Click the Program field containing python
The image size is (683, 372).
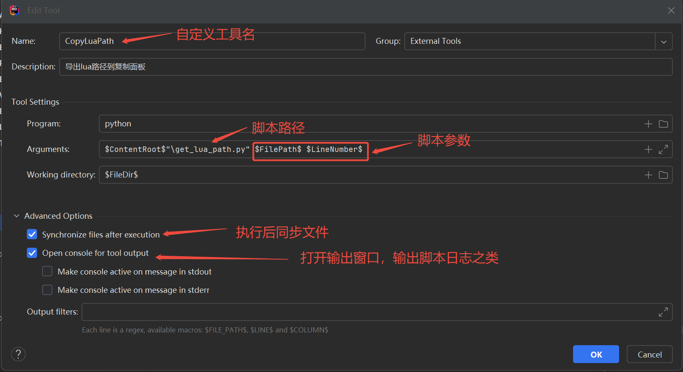(x=386, y=124)
